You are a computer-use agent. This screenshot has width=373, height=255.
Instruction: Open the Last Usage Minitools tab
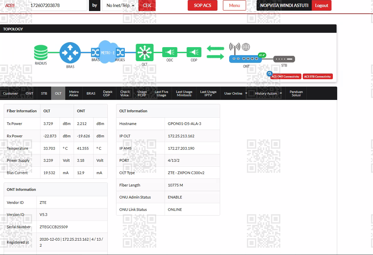[x=184, y=93]
